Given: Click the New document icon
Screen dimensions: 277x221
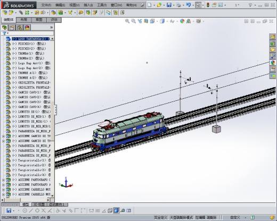Looking at the screenshot, I should 150,5.
